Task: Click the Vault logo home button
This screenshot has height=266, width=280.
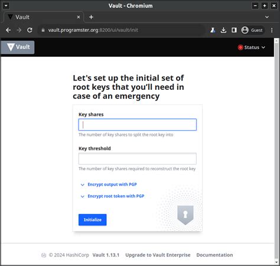Action: click(x=18, y=47)
